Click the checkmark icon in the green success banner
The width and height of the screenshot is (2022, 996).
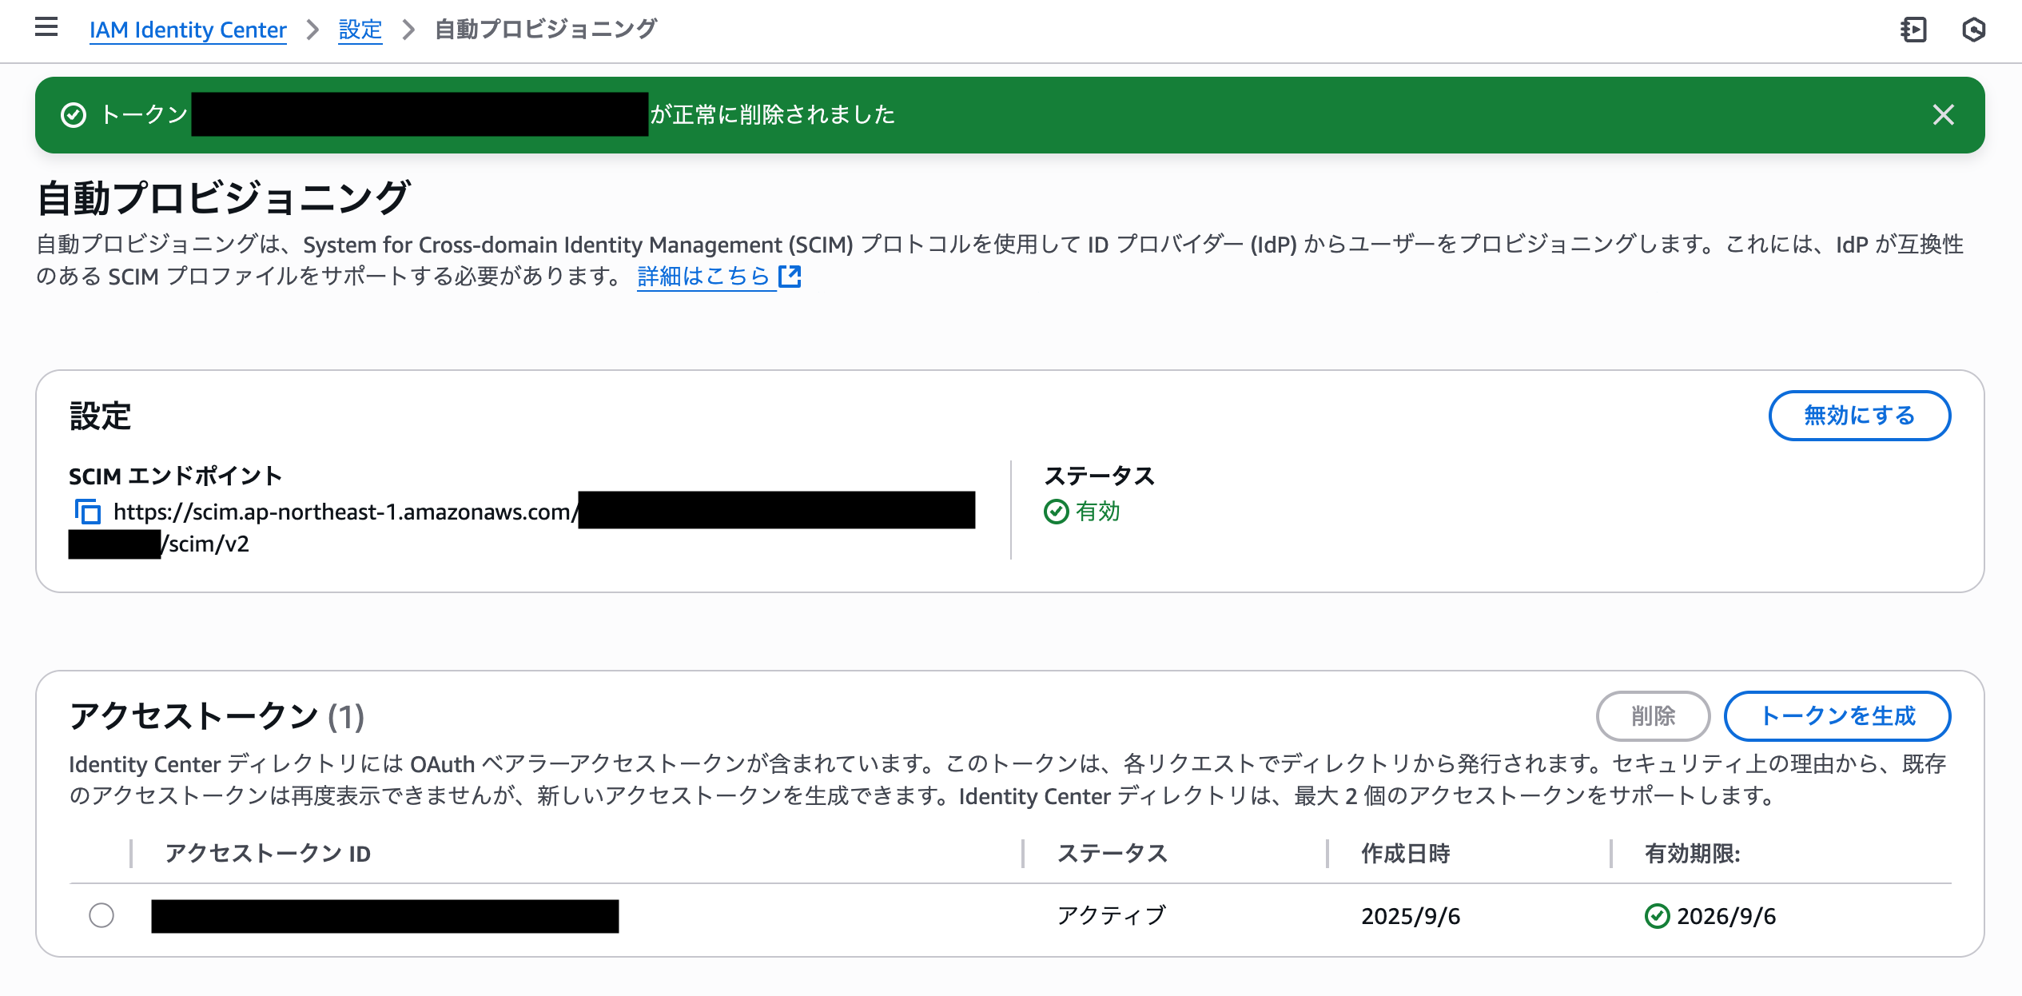(x=74, y=114)
